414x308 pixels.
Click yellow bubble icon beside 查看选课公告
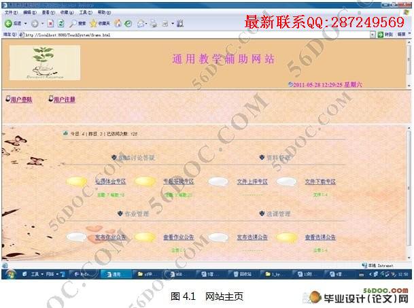click(286, 237)
